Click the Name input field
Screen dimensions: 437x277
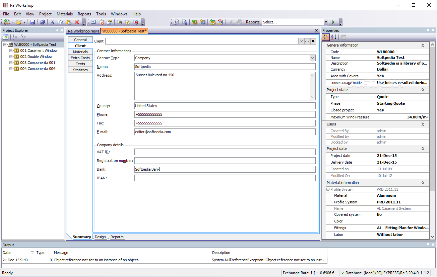225,67
